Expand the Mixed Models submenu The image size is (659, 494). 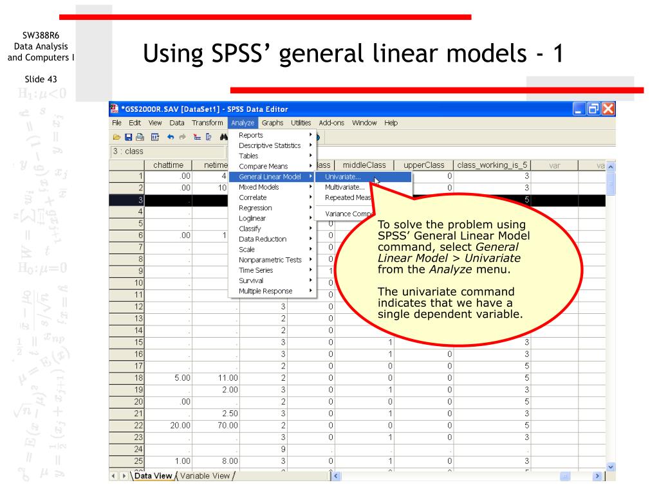(x=272, y=187)
